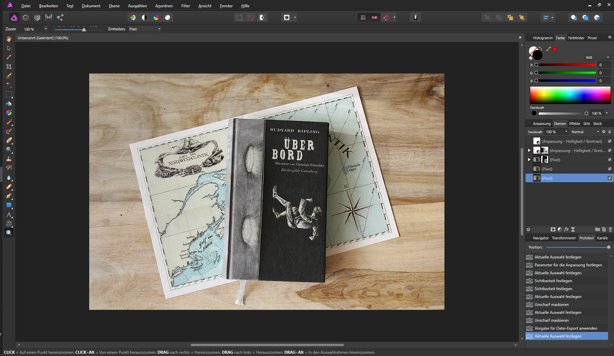Open the Datei menu

point(26,6)
